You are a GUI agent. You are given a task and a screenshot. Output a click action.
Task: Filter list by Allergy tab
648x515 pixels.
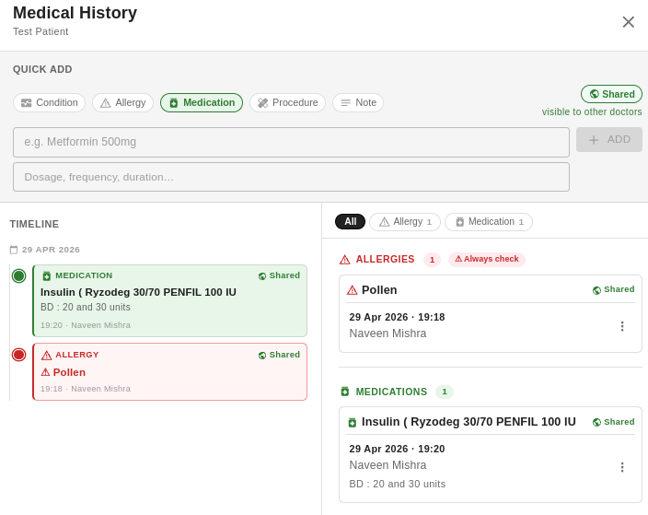405,222
